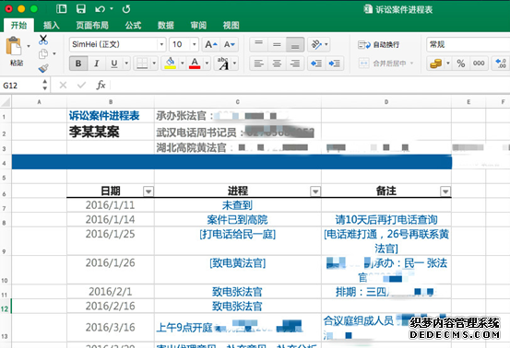This screenshot has width=510, height=348.
Task: Click the Copy icon
Action: pyautogui.click(x=43, y=54)
